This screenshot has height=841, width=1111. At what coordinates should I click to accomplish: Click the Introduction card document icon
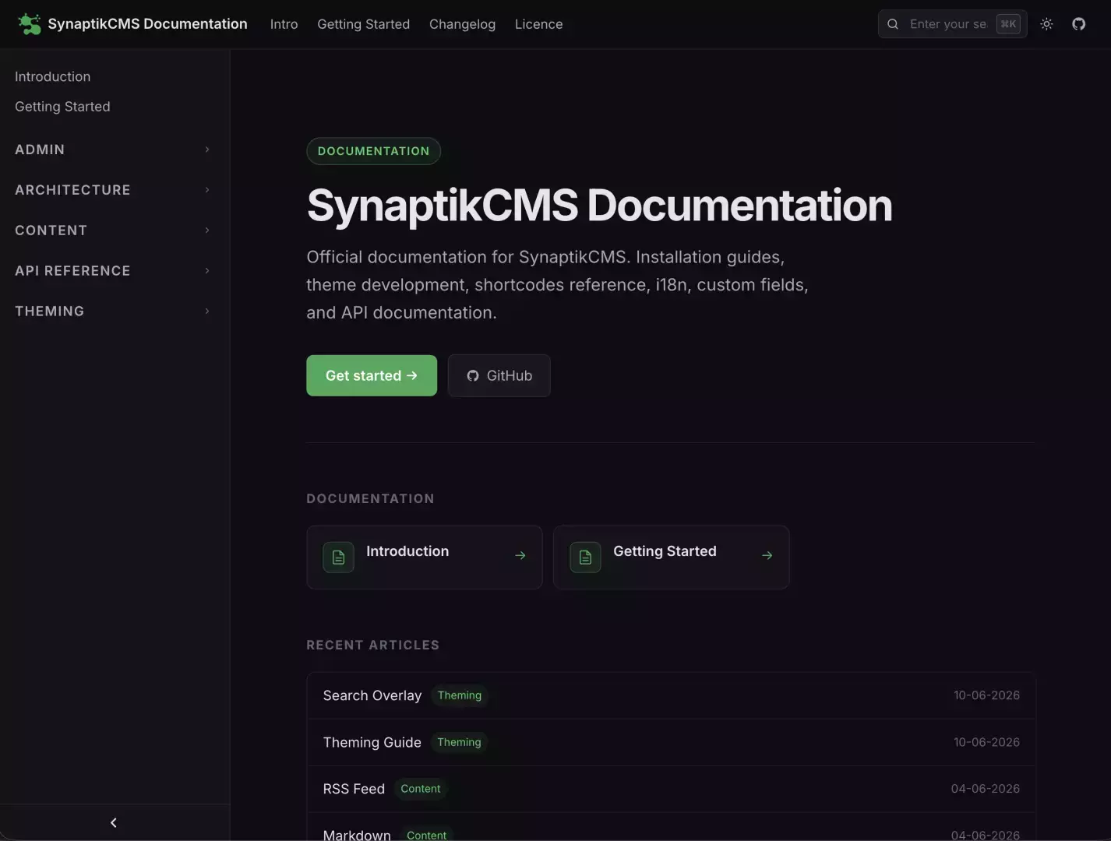(338, 557)
